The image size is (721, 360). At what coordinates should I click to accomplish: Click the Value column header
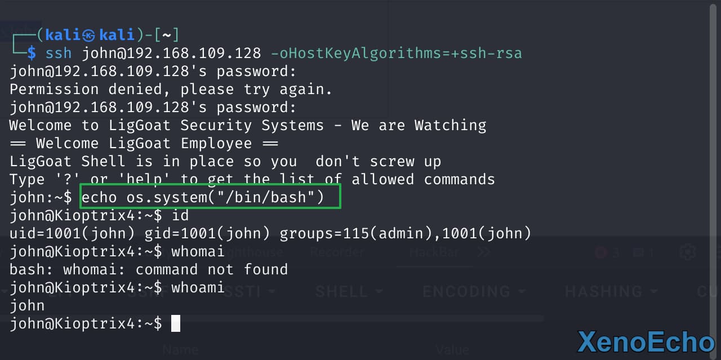[452, 350]
